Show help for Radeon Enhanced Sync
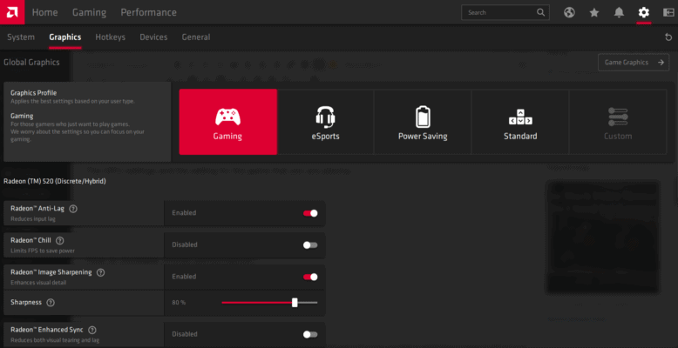 [x=92, y=330]
